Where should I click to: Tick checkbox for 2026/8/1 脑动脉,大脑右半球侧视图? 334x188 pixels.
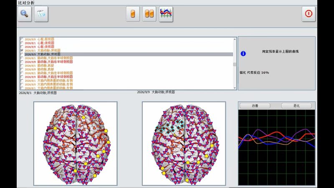click(22, 58)
